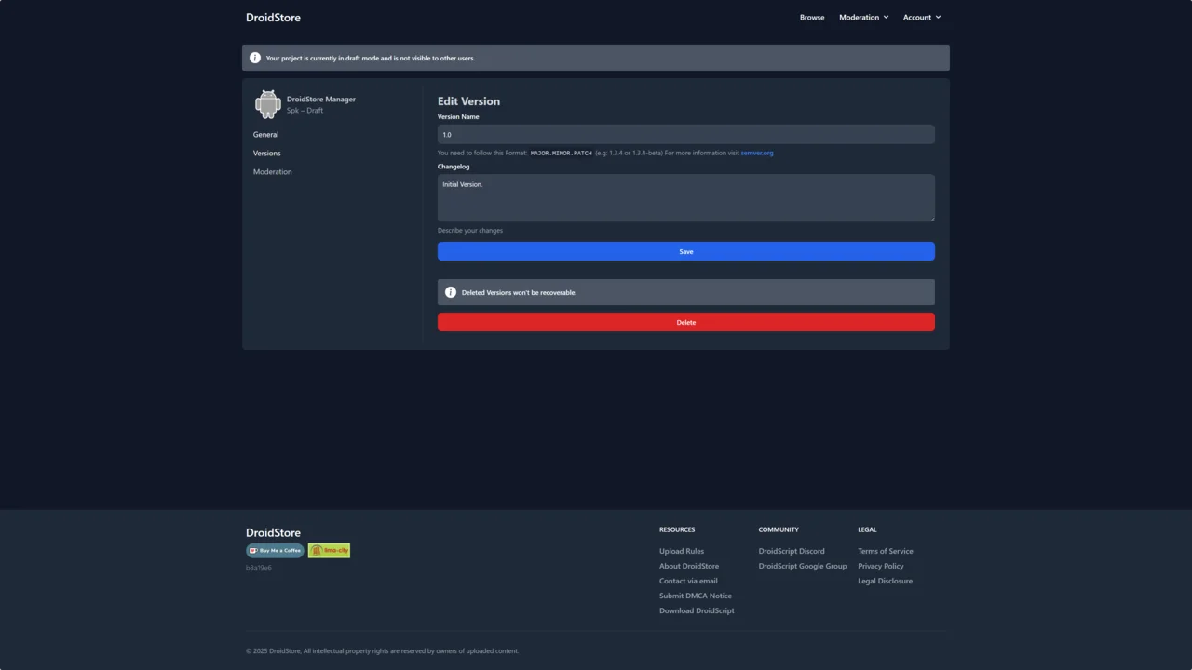This screenshot has width=1192, height=670.
Task: Save the version changes
Action: click(686, 251)
